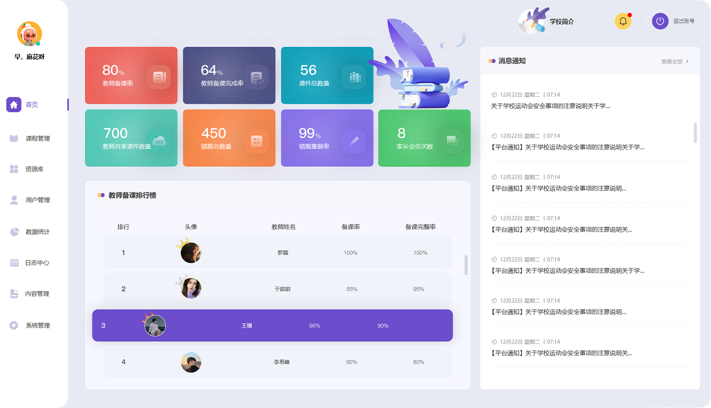
Task: Click the cloud icon on 教师共享课件数量 card
Action: coord(158,141)
